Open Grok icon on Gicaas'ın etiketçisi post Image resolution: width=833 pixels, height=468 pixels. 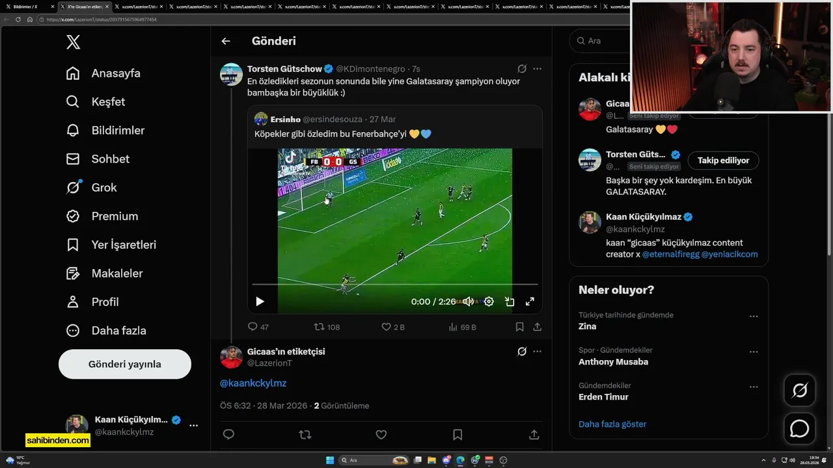pyautogui.click(x=522, y=352)
